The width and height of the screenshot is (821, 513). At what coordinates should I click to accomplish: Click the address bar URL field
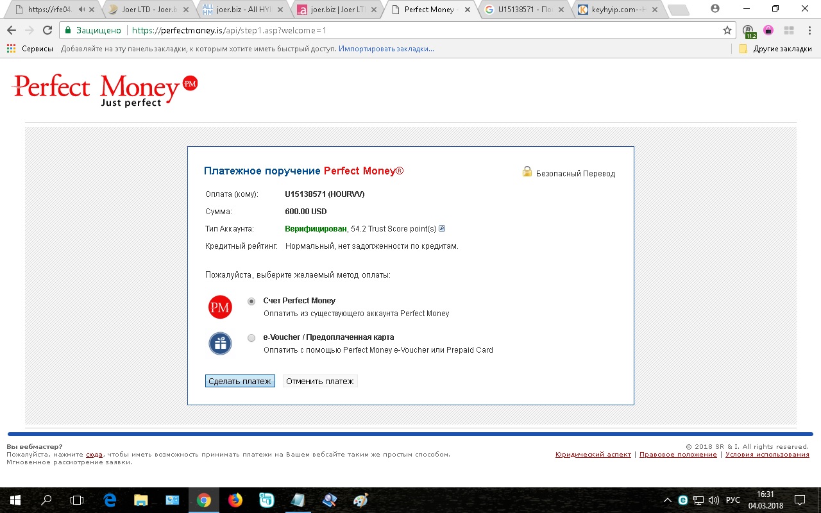coord(398,30)
